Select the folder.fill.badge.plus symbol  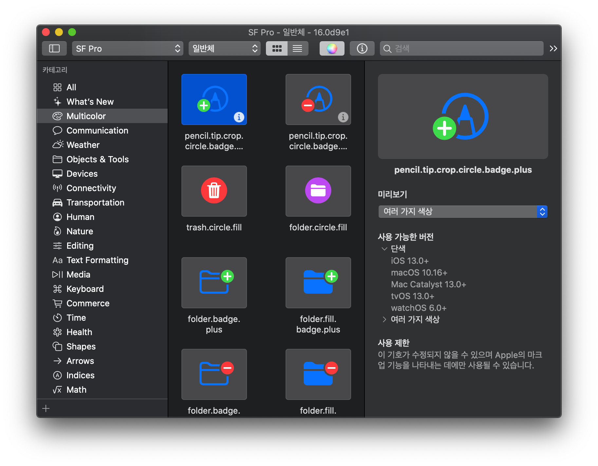[318, 283]
